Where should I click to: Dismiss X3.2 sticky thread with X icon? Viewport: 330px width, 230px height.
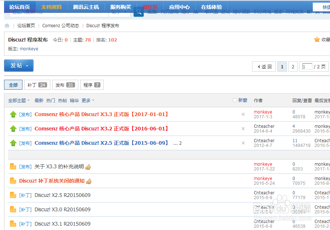[x=243, y=129]
